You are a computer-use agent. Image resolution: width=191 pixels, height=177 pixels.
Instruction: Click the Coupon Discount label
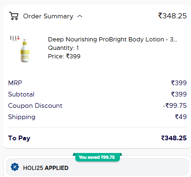35,105
